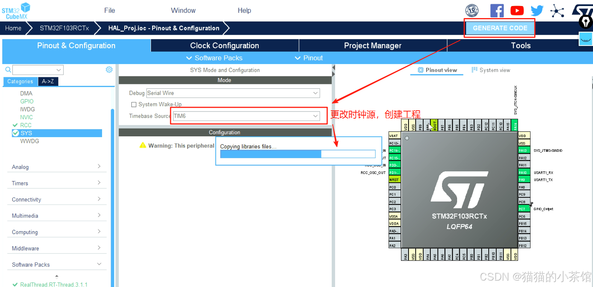Viewport: 593px width, 287px height.
Task: Select the System view tab
Action: point(491,70)
